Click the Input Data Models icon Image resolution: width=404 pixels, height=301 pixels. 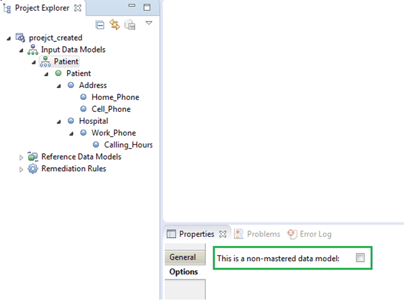(32, 49)
